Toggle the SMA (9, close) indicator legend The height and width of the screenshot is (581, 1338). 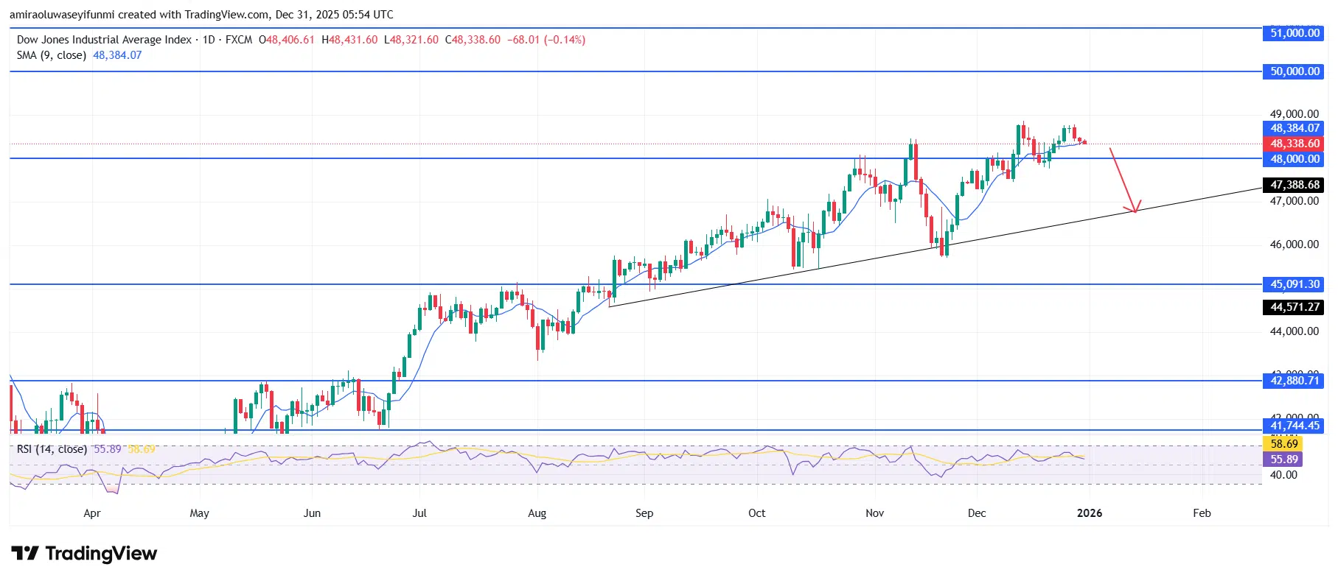click(x=52, y=55)
